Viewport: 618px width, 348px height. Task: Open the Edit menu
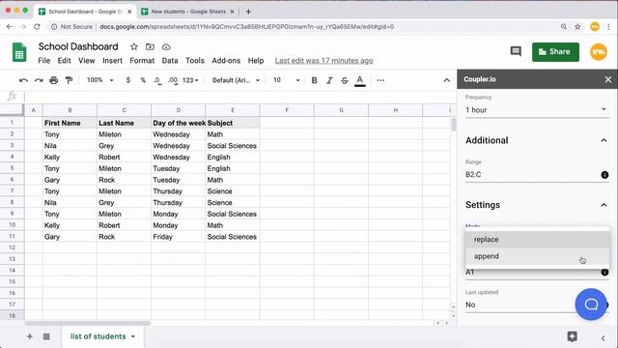[64, 61]
